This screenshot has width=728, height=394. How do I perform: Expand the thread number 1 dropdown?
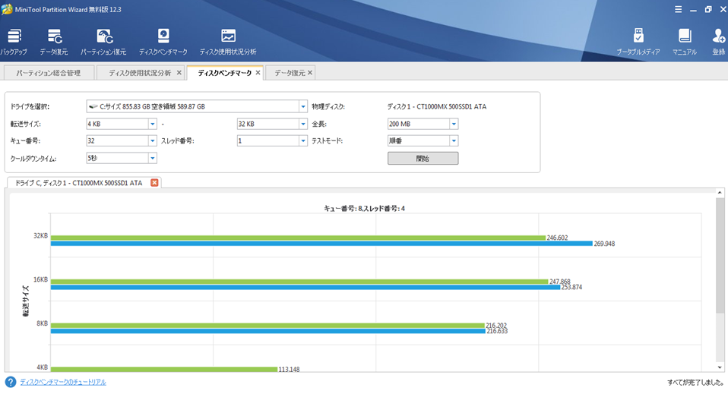pyautogui.click(x=302, y=140)
